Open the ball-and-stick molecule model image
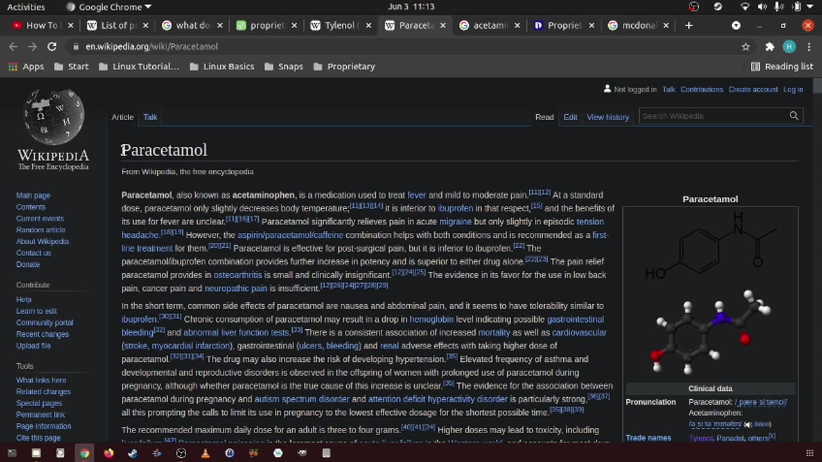 tap(710, 333)
